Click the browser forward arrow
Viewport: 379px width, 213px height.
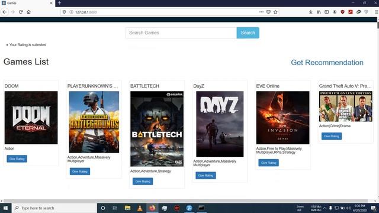coord(13,12)
